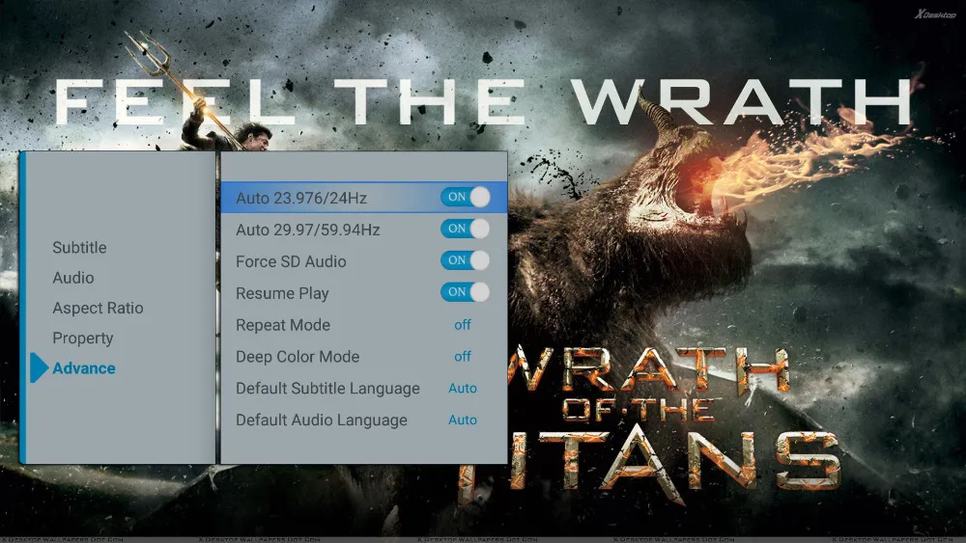Select the Repeat Mode label
Image resolution: width=966 pixels, height=543 pixels.
(x=283, y=325)
